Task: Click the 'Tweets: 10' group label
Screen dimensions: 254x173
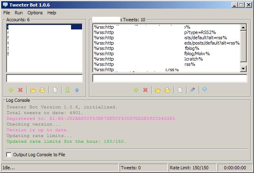Action: [134, 20]
